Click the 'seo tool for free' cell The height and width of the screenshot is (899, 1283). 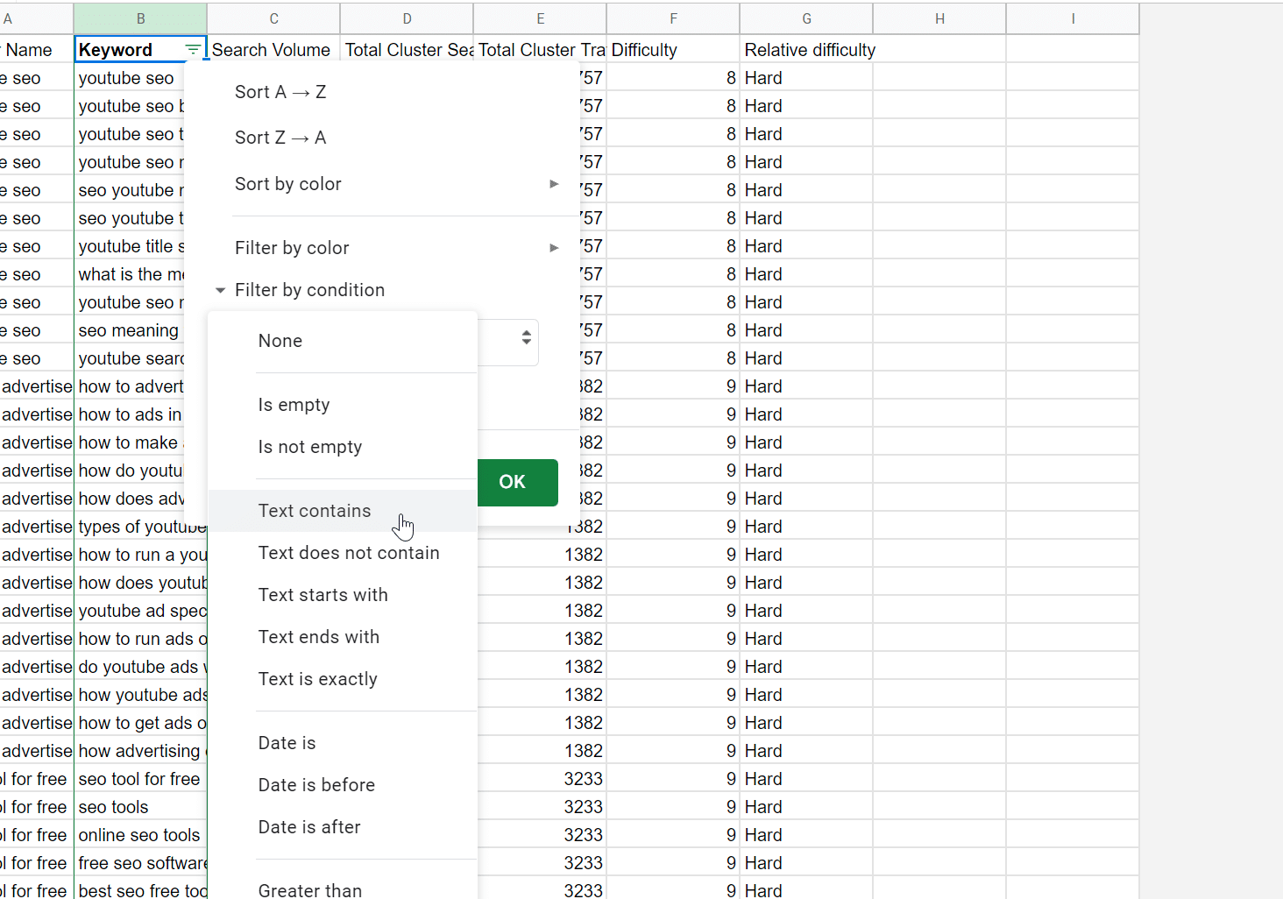click(x=140, y=779)
